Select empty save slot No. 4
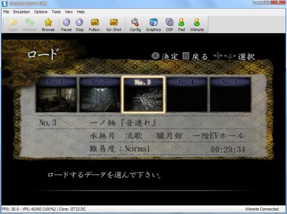Image resolution: width=287 pixels, height=214 pixels. 187,95
